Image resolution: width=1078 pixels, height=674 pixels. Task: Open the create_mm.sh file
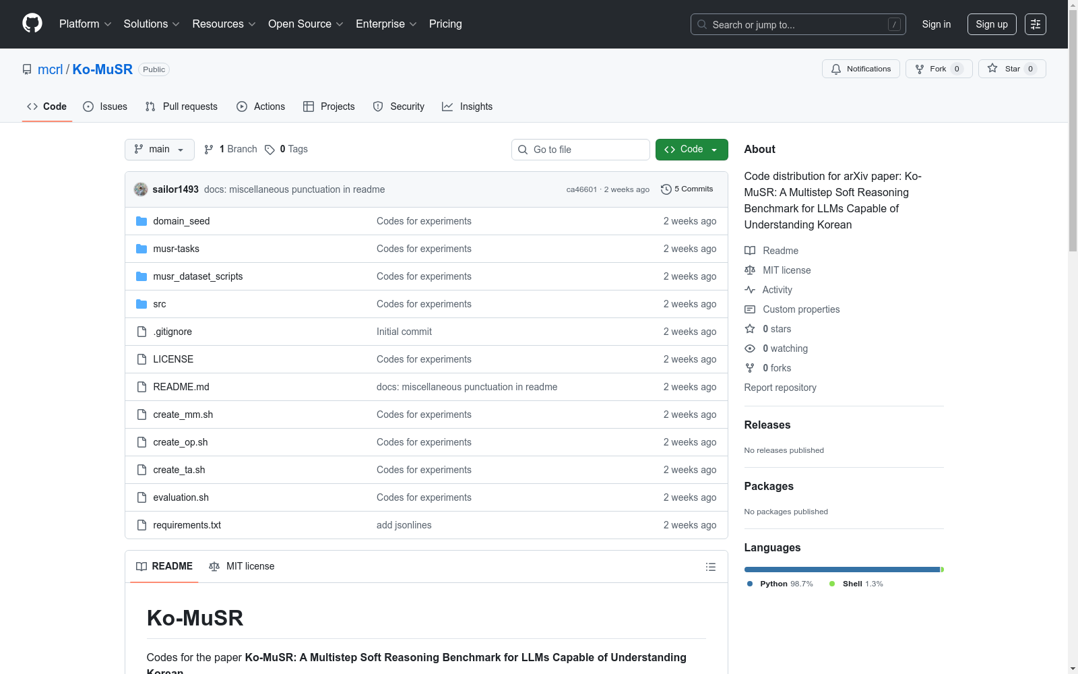(x=183, y=415)
